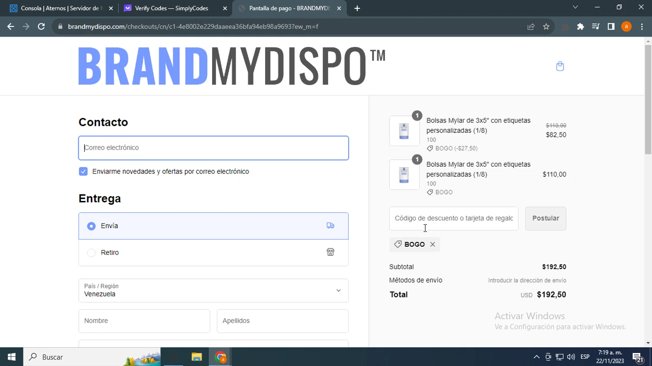Open the notification center icon
This screenshot has width=652, height=366.
click(x=638, y=357)
